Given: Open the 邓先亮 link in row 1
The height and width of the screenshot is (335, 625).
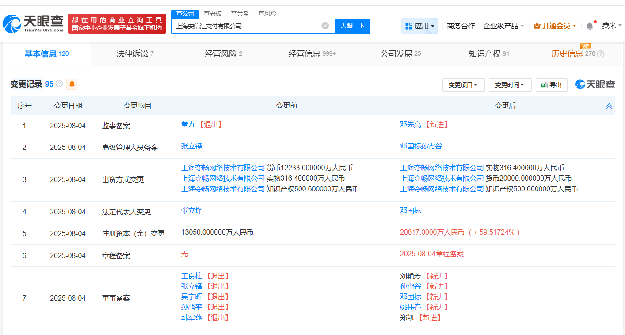Looking at the screenshot, I should (411, 125).
